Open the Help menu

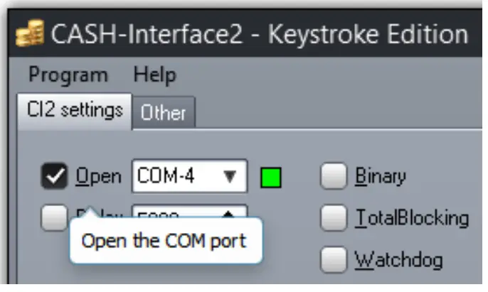[154, 75]
